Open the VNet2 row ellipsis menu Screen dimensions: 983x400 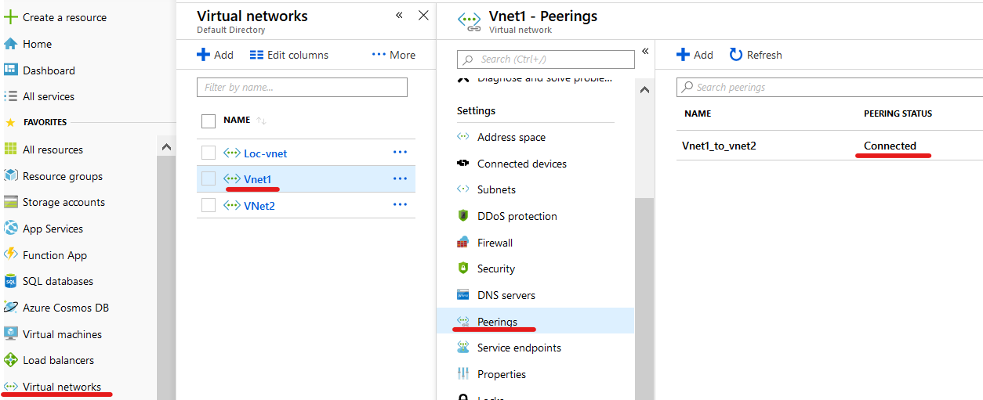click(400, 205)
